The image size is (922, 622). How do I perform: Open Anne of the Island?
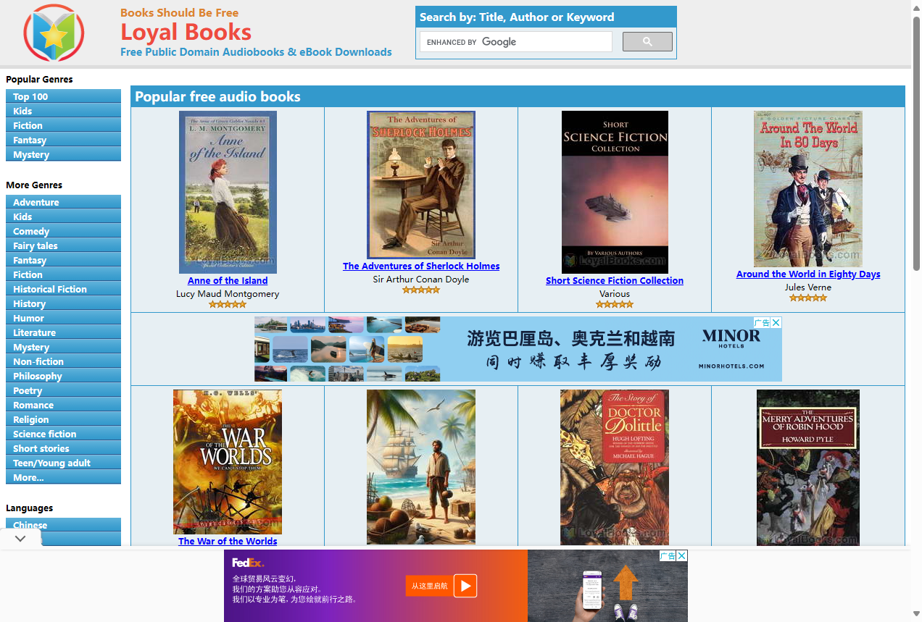click(228, 280)
